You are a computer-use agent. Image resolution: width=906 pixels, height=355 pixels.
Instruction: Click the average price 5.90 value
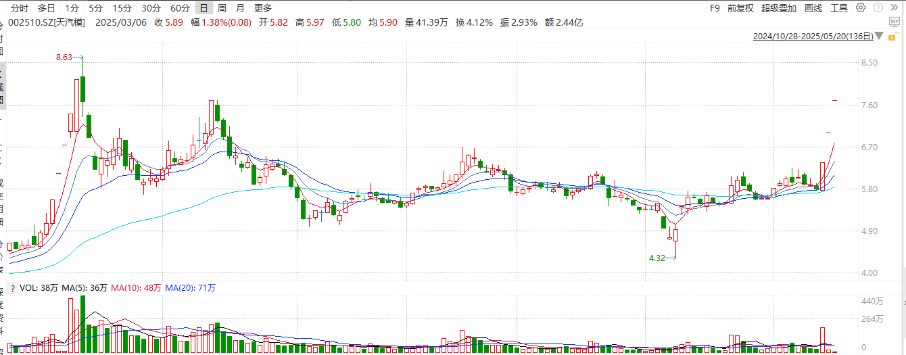tap(388, 22)
